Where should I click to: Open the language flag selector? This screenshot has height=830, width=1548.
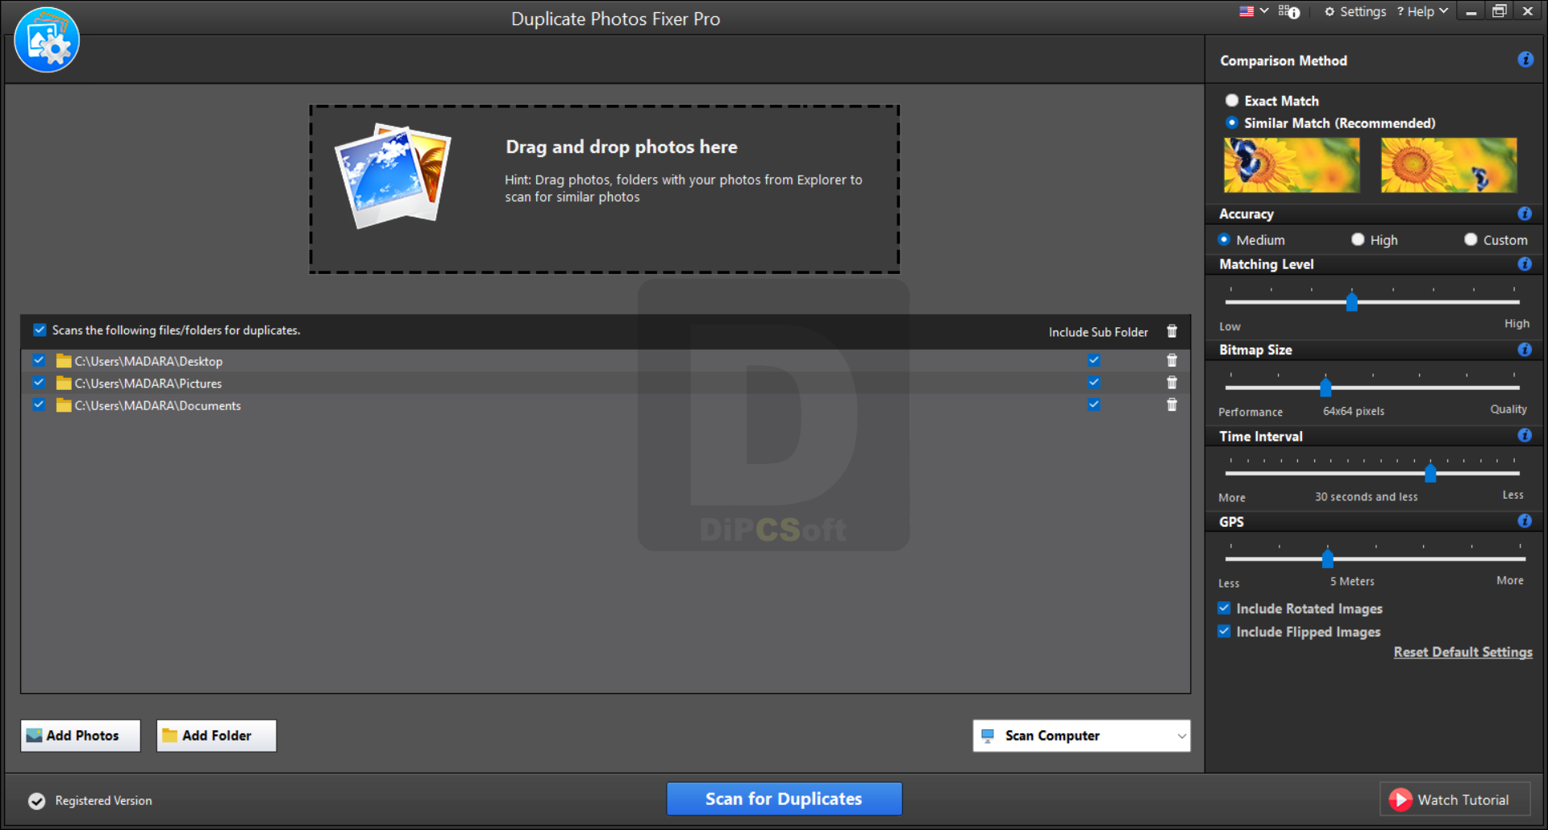1254,11
